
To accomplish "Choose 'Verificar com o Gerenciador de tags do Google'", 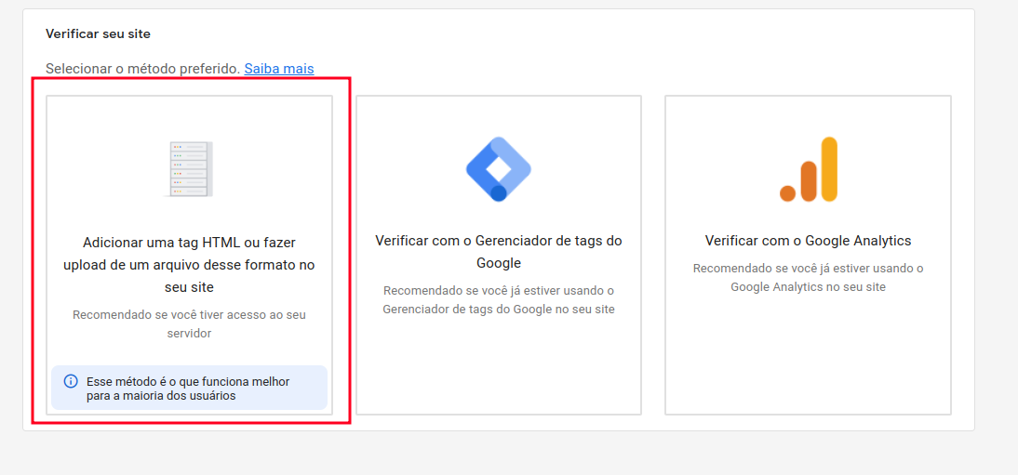I will pos(499,252).
